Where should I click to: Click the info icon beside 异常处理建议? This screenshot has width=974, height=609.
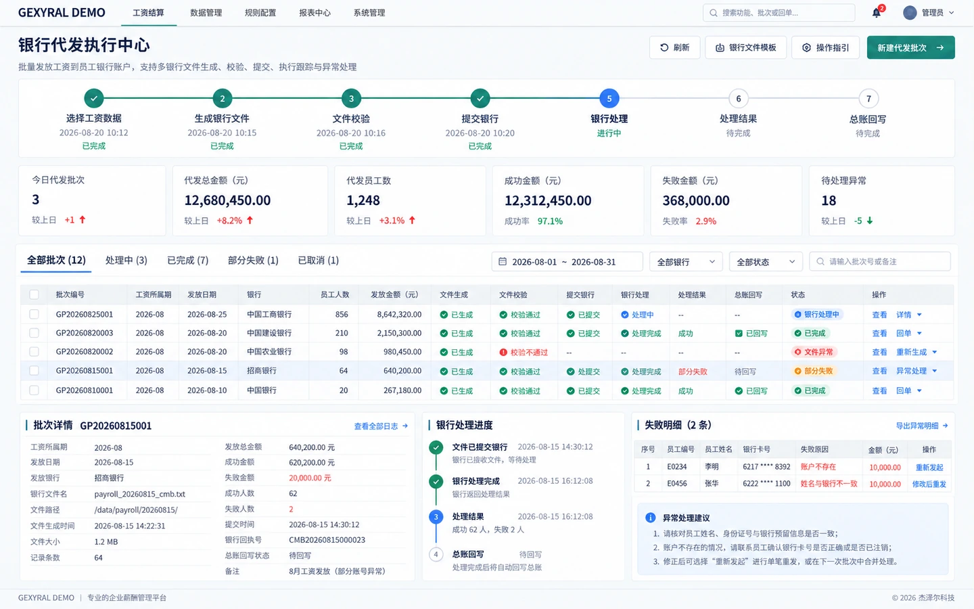(x=650, y=518)
